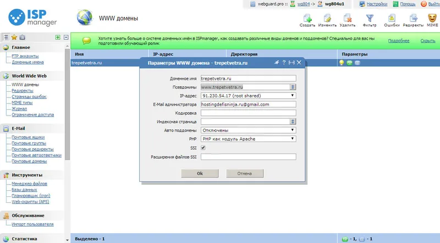Image resolution: width=440 pixels, height=243 pixels.
Task: Click the Ok button
Action: coord(200,173)
